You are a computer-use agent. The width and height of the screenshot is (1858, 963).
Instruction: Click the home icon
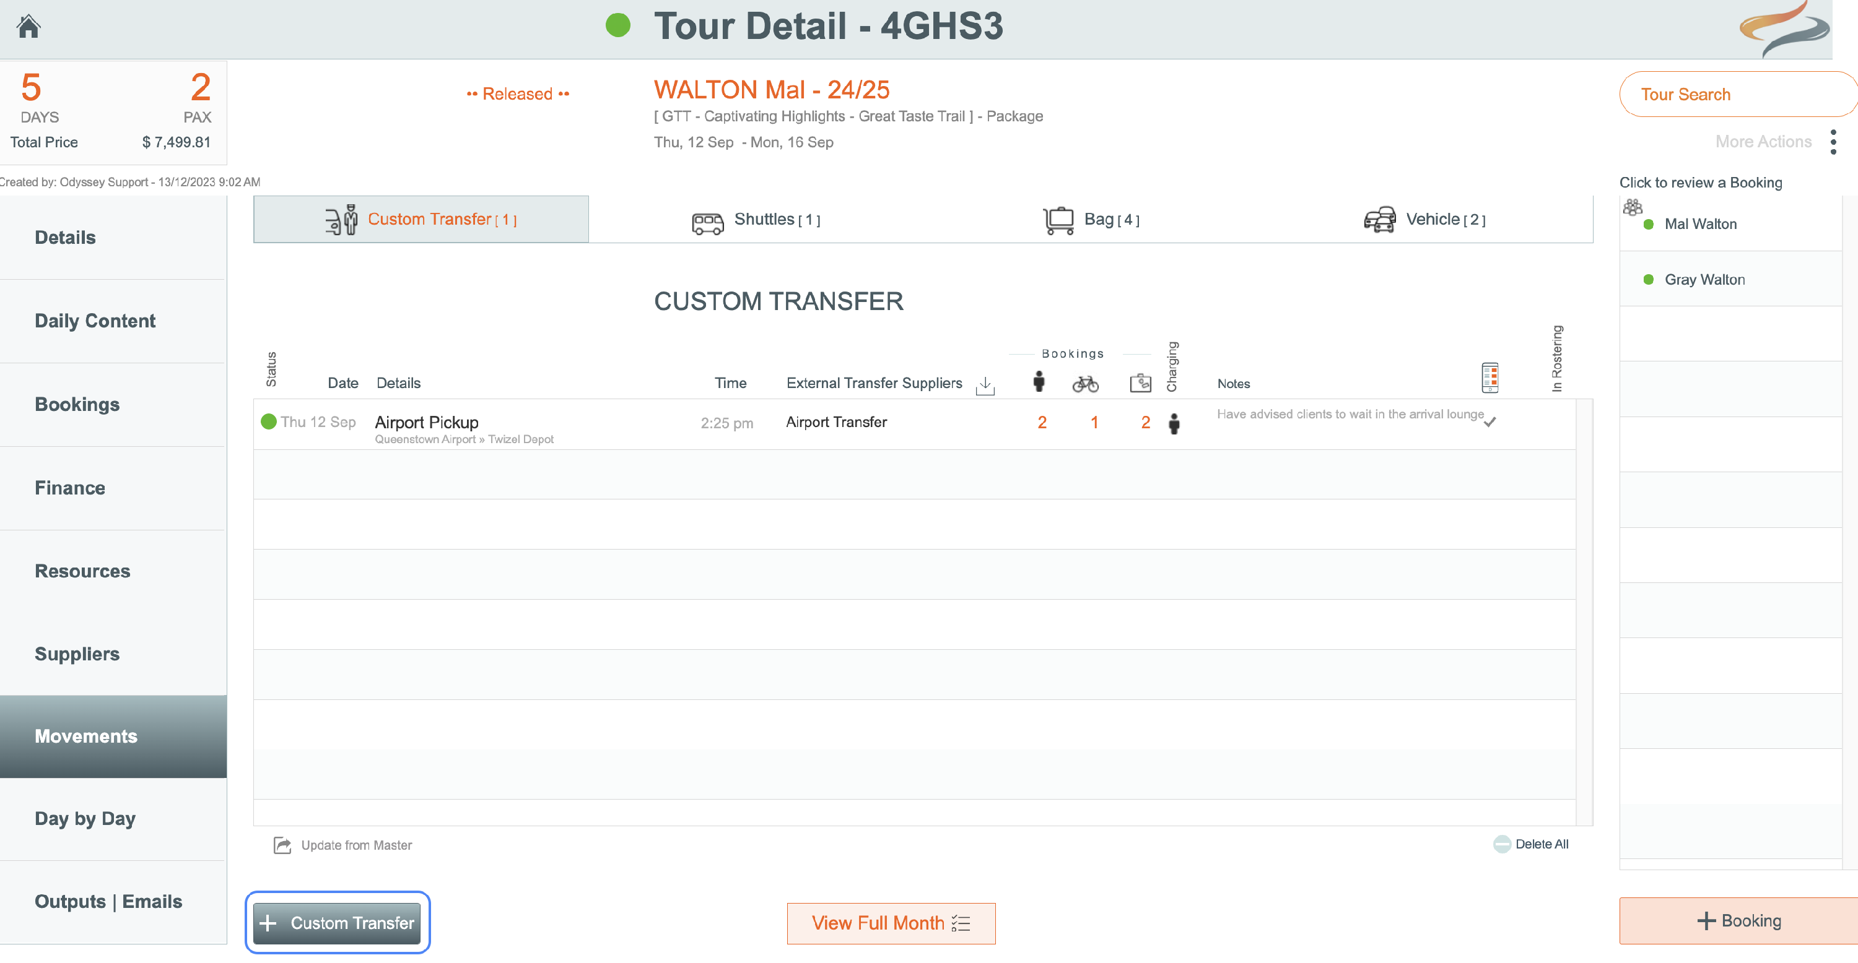click(x=29, y=27)
